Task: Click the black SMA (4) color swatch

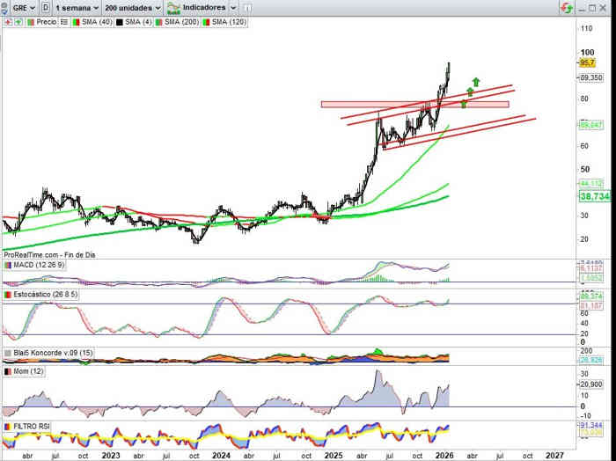Action: [119, 21]
